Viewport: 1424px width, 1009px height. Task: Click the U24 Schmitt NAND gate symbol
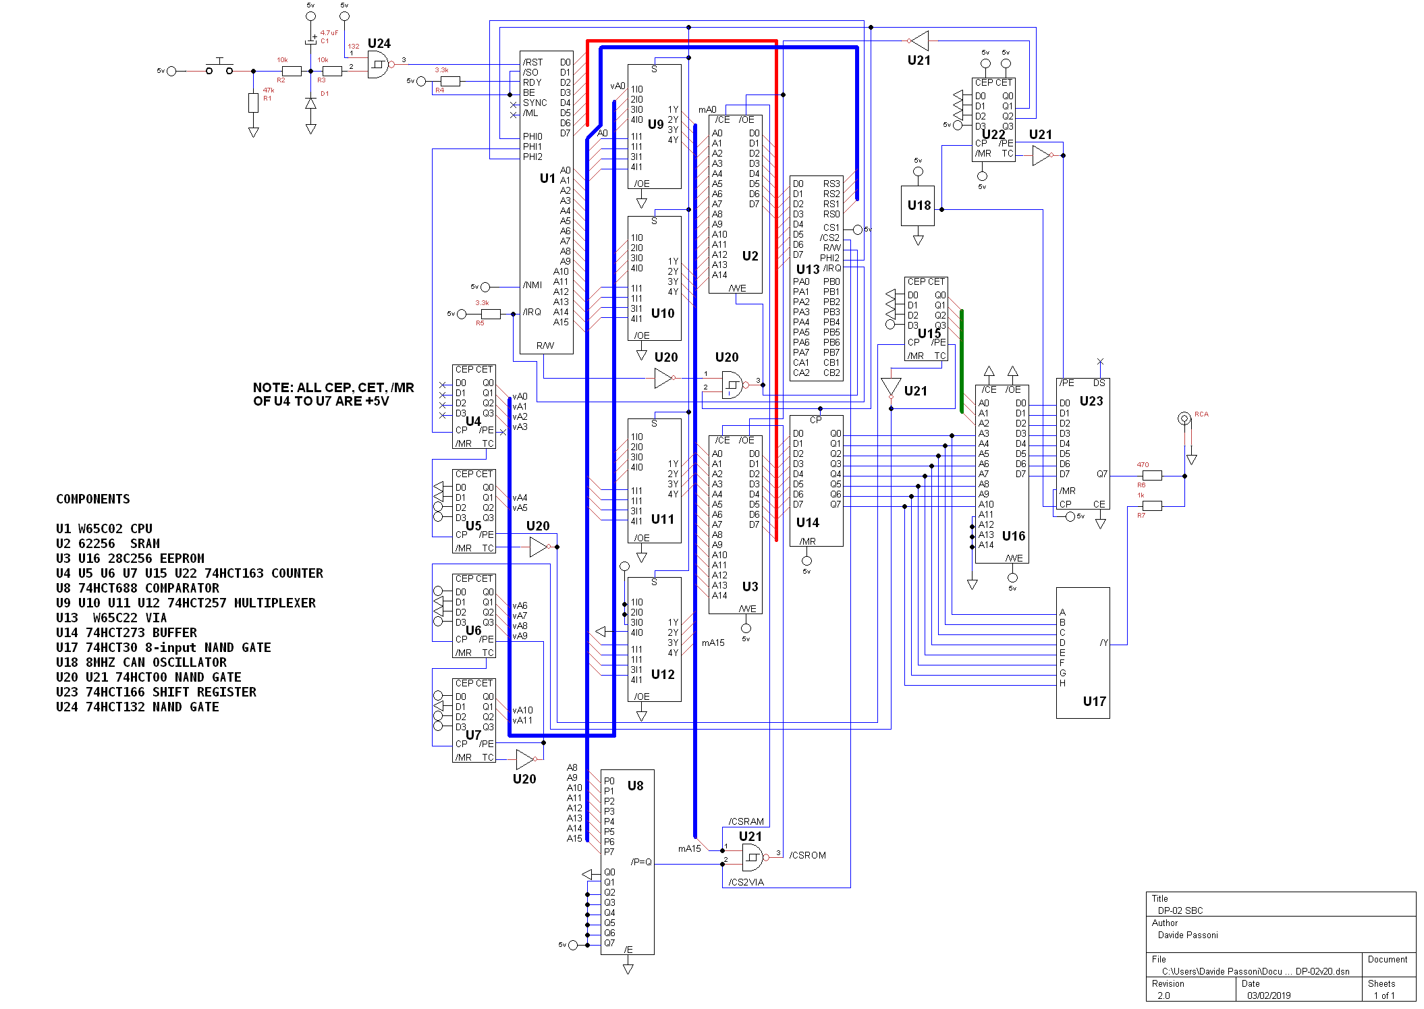point(378,65)
